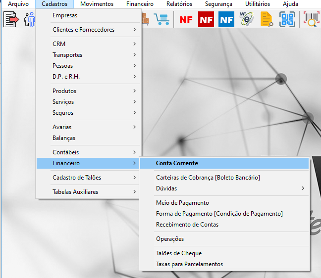
Task: Open Taxas para Parcelamentos
Action: (224, 264)
